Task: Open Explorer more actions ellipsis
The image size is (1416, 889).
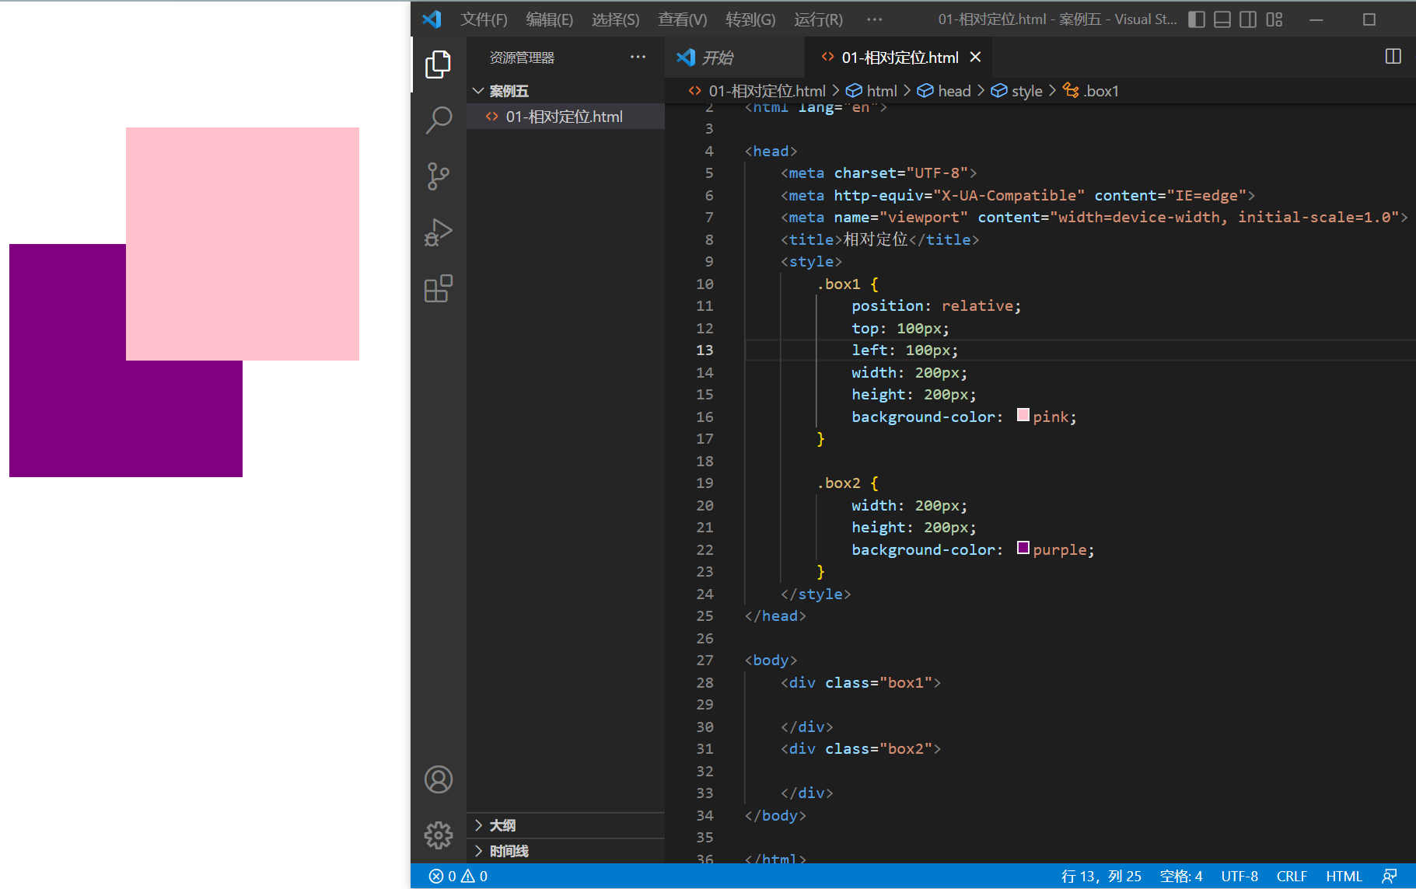Action: point(638,57)
